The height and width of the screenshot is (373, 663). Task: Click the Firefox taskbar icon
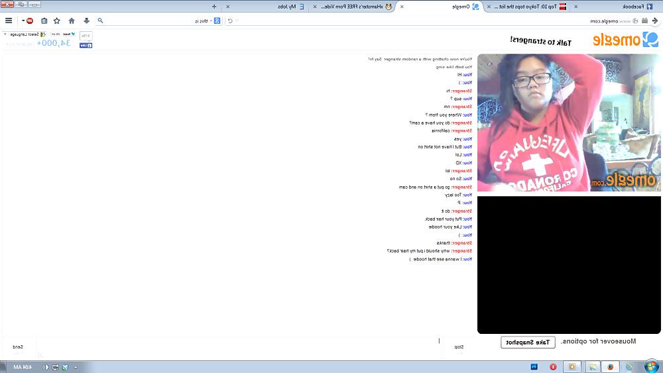click(x=610, y=366)
